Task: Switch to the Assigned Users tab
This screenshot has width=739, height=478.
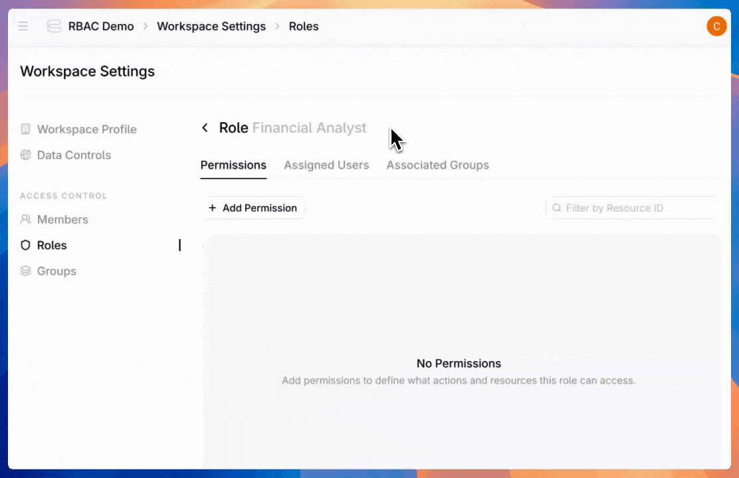Action: (326, 165)
